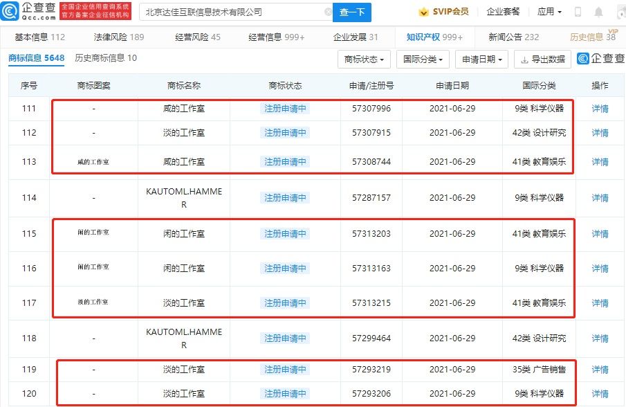Clear the search box with the X icon
This screenshot has height=407, width=626.
[x=328, y=12]
